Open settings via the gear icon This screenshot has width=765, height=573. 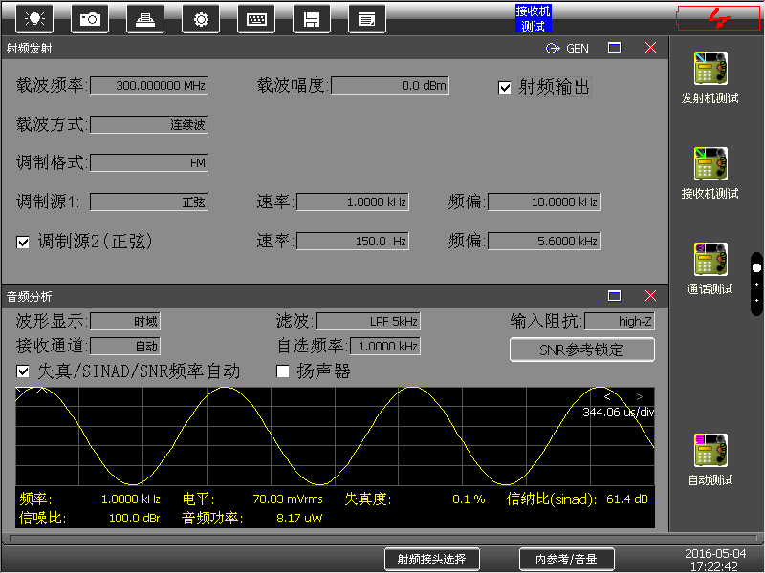click(x=200, y=17)
